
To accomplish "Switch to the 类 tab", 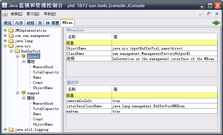I will pyautogui.click(x=40, y=23).
